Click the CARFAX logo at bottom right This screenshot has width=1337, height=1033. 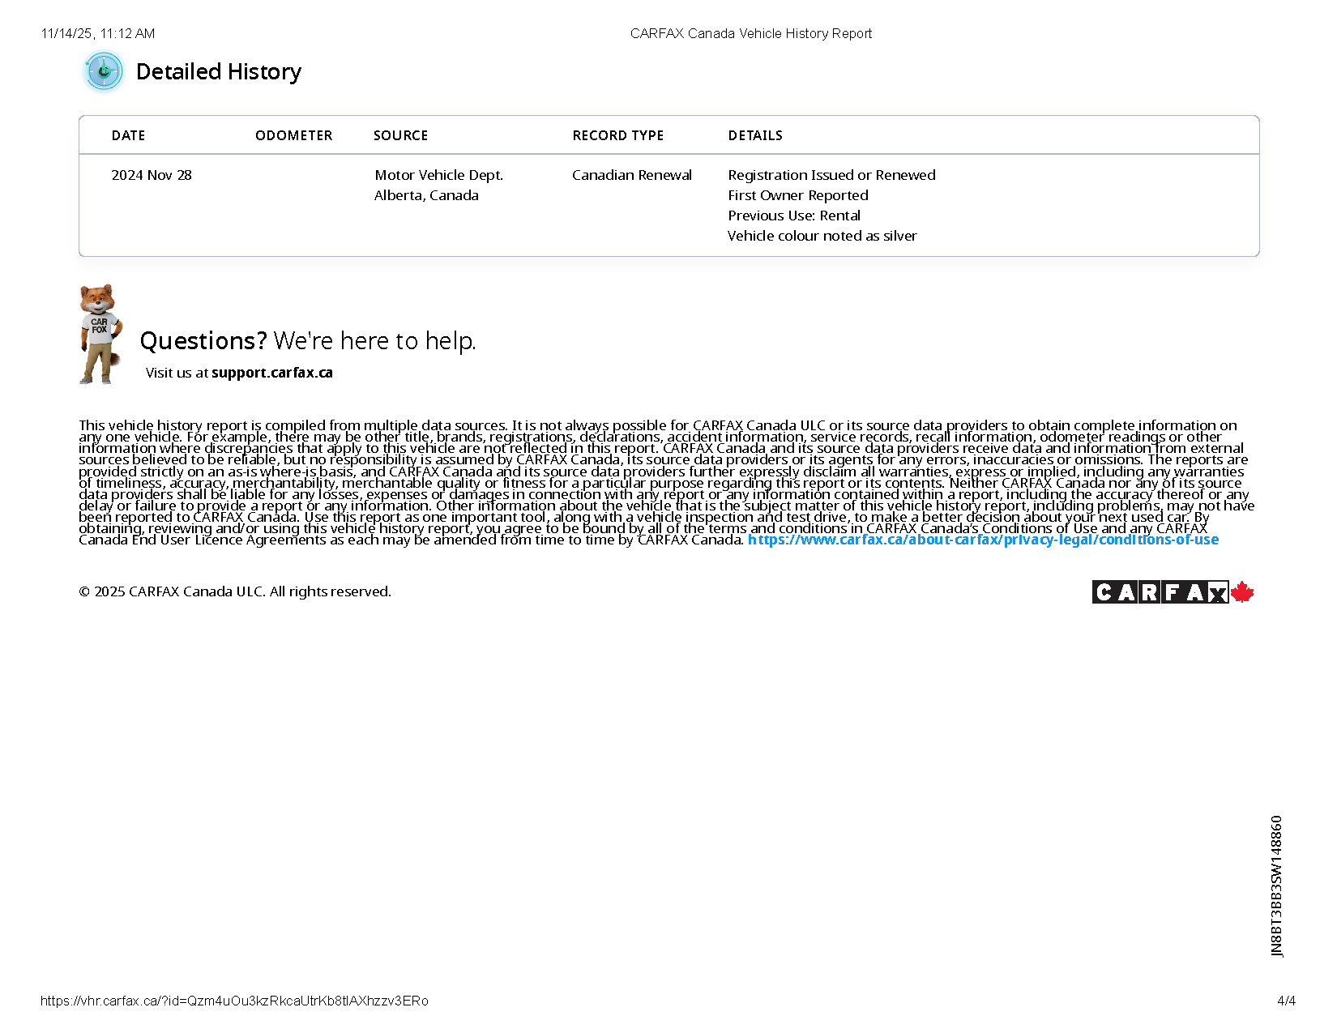(x=1160, y=592)
